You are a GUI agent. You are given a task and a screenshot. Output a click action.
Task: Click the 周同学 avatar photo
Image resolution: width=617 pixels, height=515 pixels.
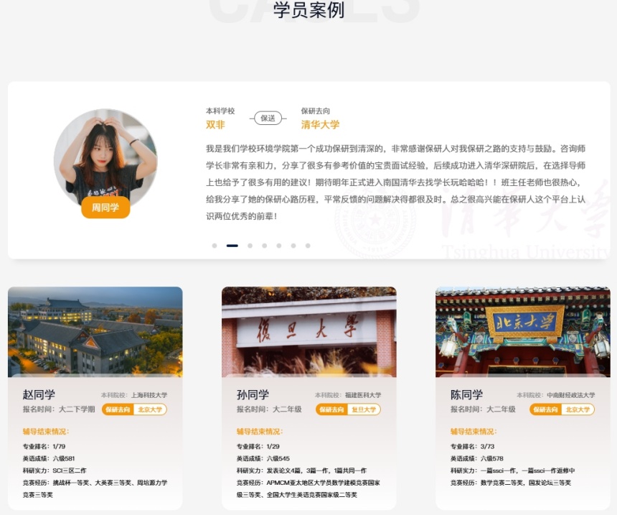105,160
